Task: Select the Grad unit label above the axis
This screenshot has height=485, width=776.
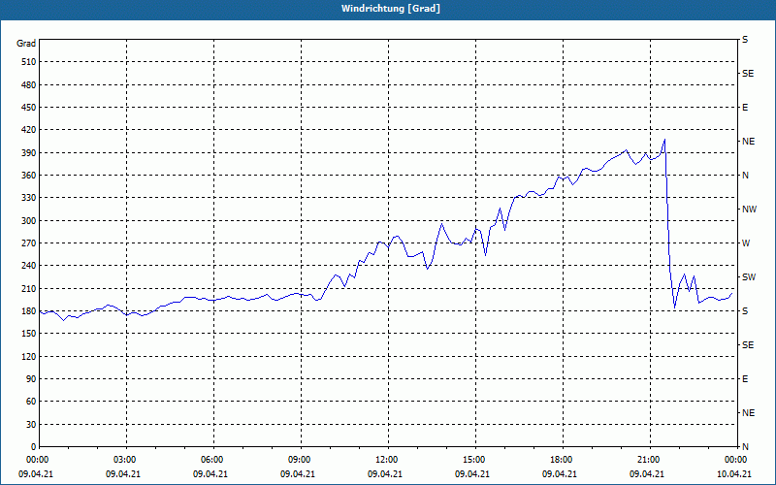Action: pyautogui.click(x=26, y=44)
